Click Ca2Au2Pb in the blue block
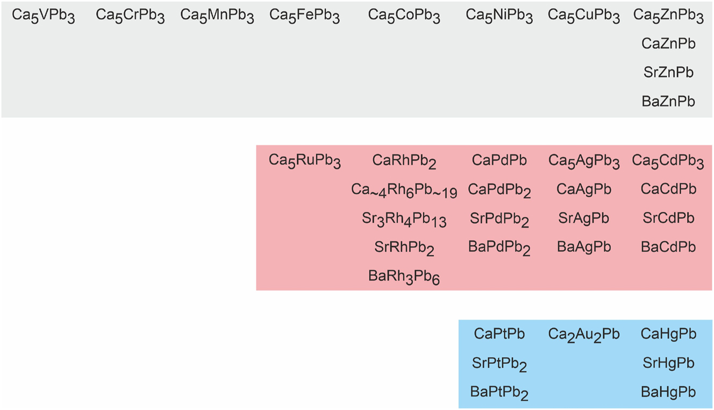This screenshot has height=410, width=714. (584, 334)
